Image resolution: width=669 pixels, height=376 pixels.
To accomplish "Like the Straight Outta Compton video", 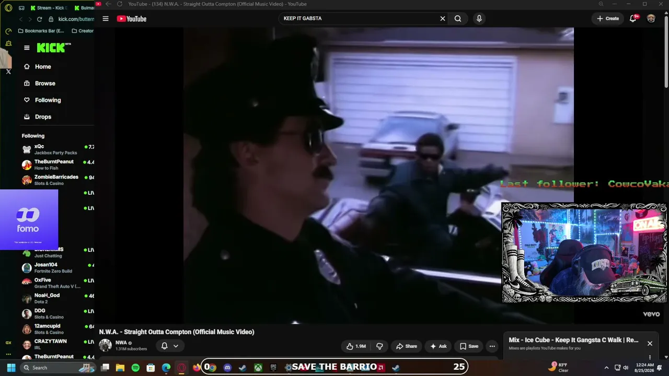I will tap(356, 346).
